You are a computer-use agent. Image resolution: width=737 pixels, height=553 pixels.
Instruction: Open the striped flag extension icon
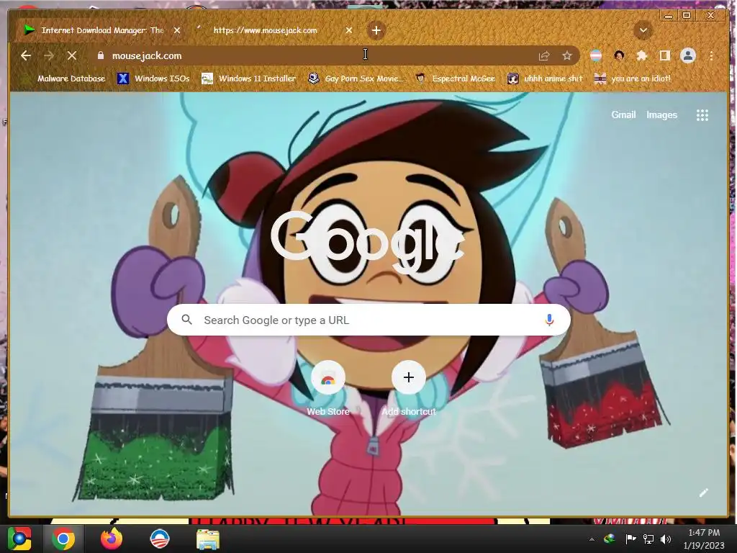click(x=596, y=55)
